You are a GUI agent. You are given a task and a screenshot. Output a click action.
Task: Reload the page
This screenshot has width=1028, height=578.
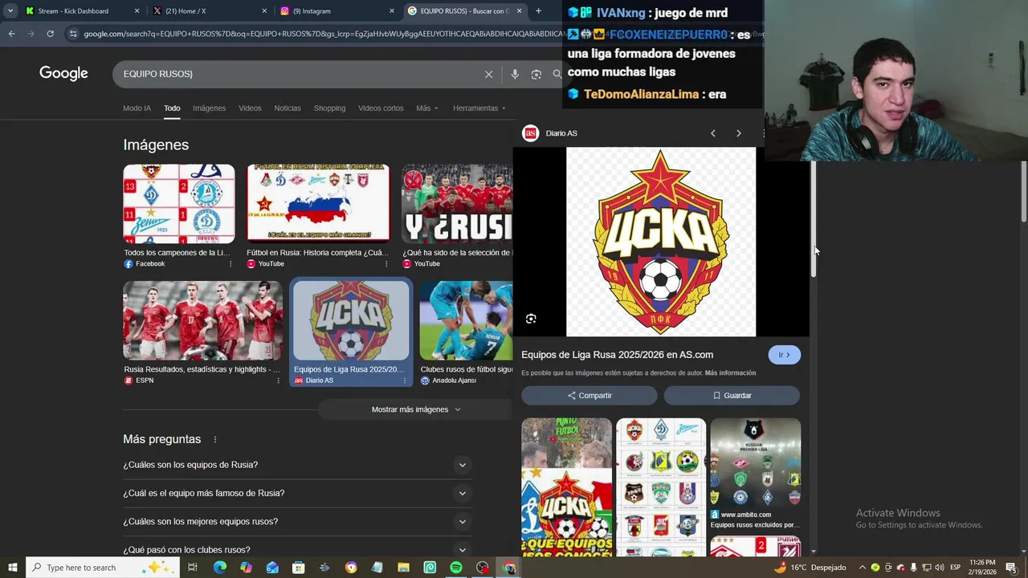coord(50,34)
